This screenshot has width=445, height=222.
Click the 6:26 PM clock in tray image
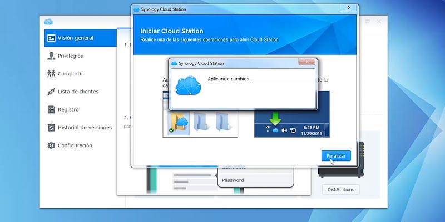[x=311, y=128]
